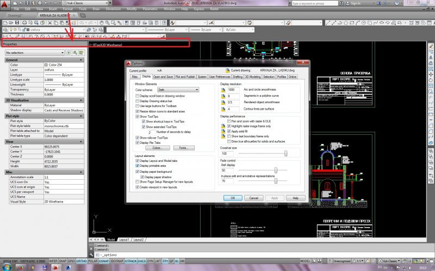Toggle Apply solid fill checkbox

[x=229, y=131]
